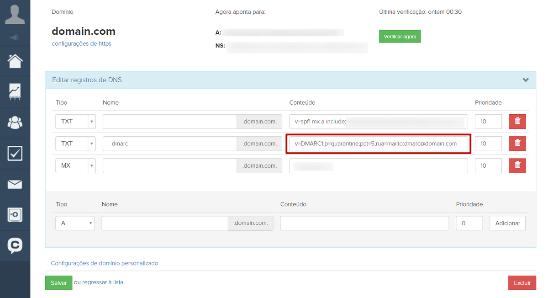Open the checkmark tasks icon
The image size is (548, 298).
[x=15, y=154]
